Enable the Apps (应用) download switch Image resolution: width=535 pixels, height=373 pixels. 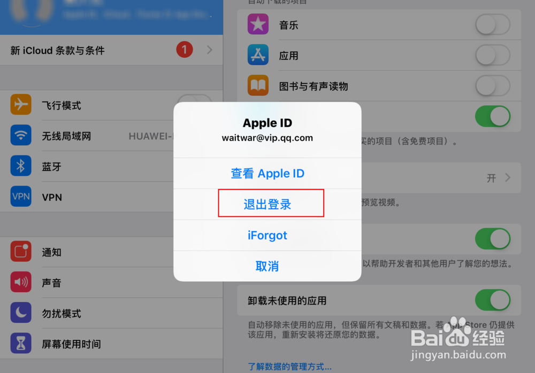[x=493, y=55]
